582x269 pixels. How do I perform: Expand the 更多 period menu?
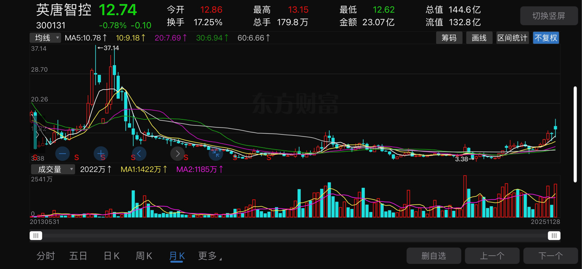pos(210,256)
